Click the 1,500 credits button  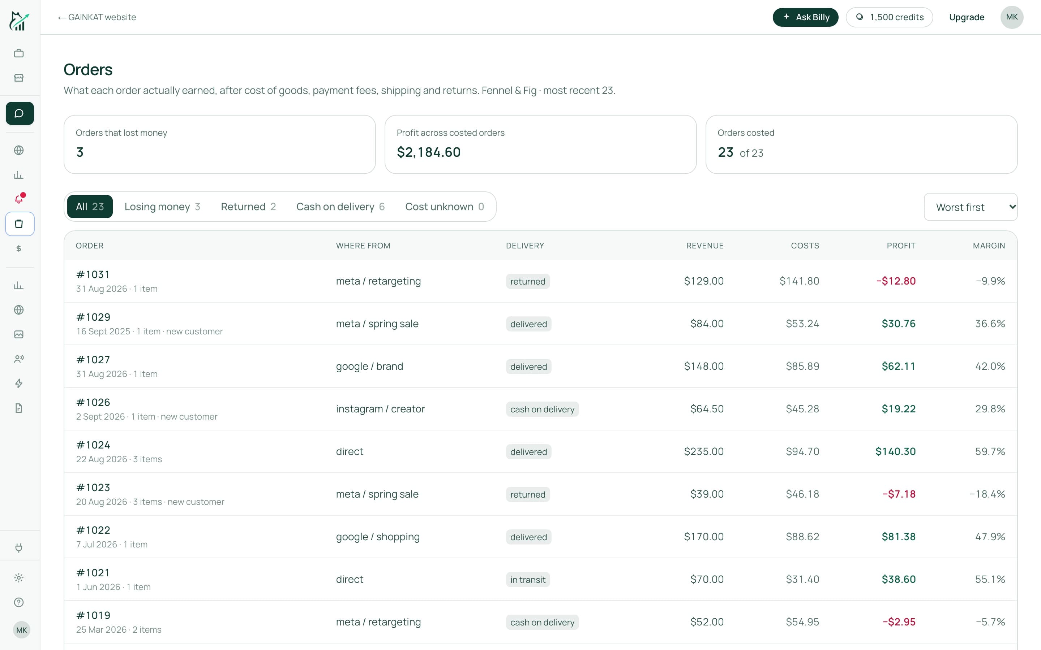click(x=889, y=17)
